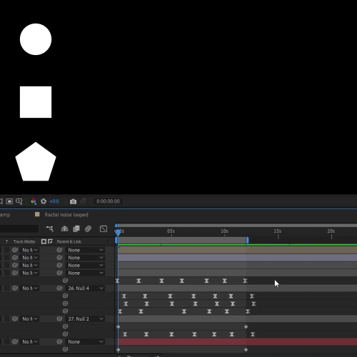The image size is (357, 357).
Task: Open the None parent dropdown of the red layer
Action: coord(85,342)
